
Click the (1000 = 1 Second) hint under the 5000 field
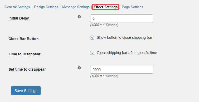pyautogui.click(x=104, y=76)
